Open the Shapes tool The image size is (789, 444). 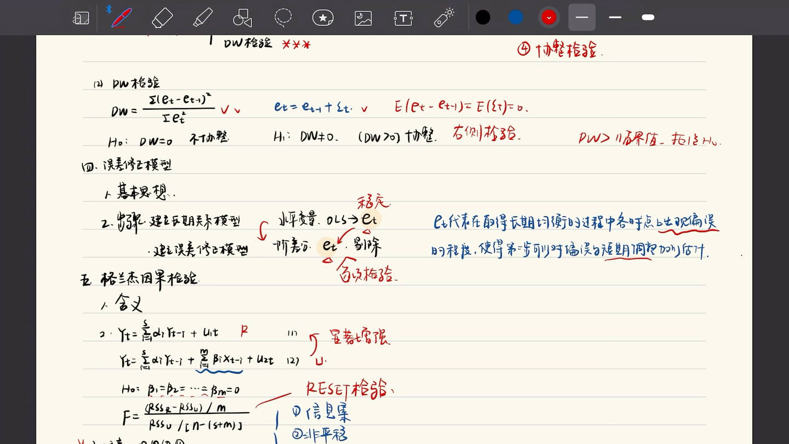(x=242, y=18)
